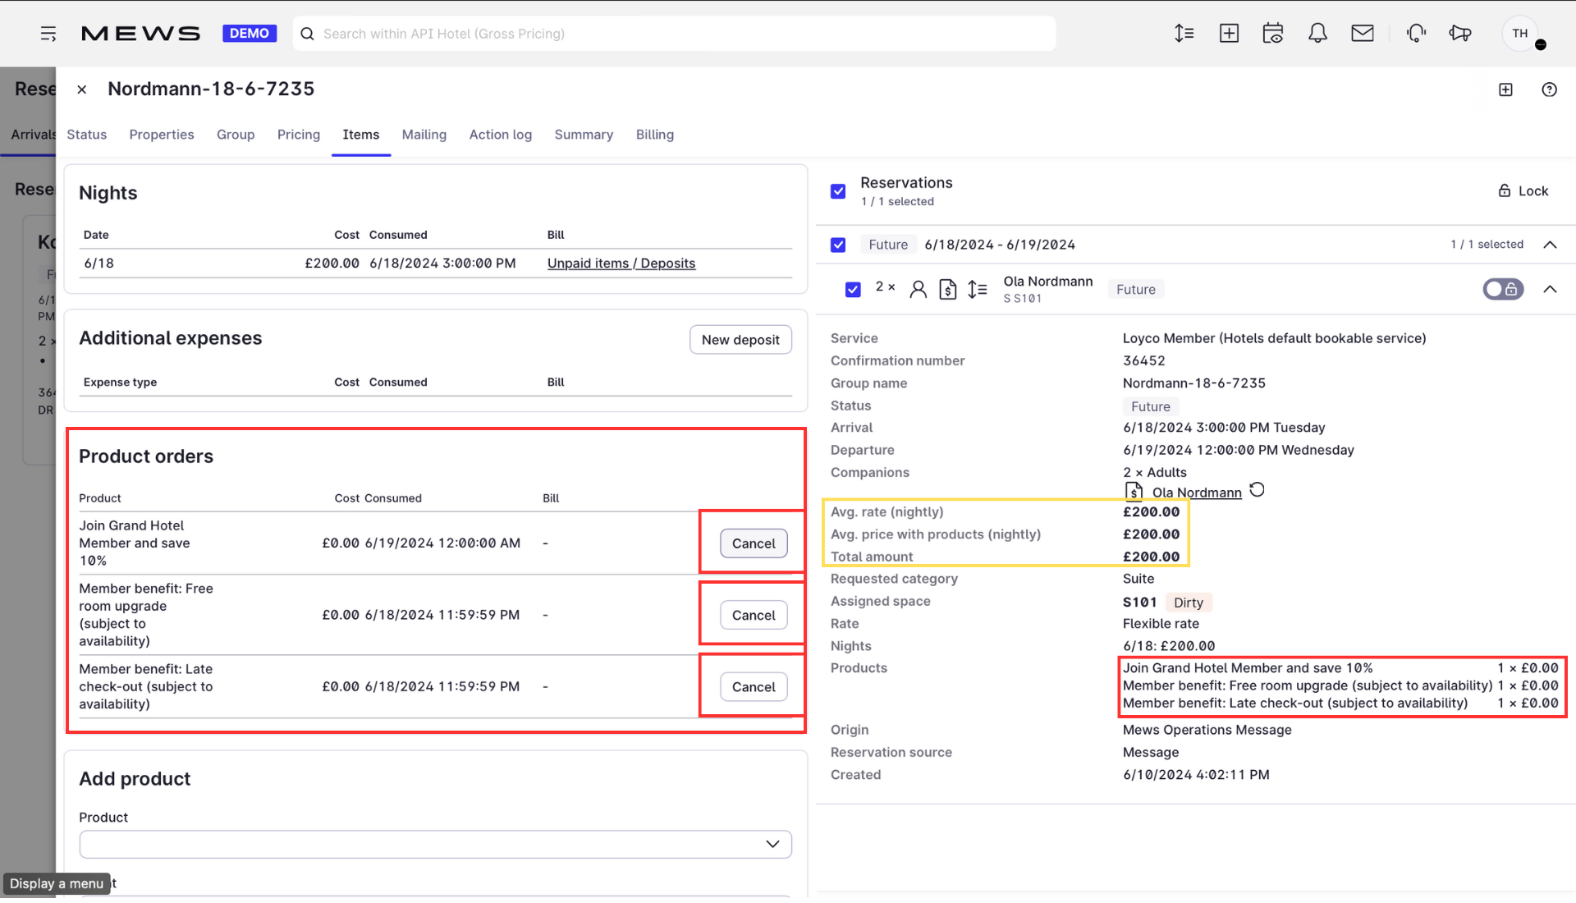The height and width of the screenshot is (903, 1576).
Task: Close the Nordmann-18-6-7235 panel
Action: [82, 89]
